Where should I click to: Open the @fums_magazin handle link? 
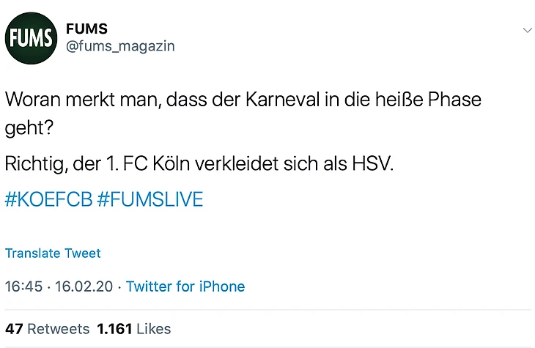(x=120, y=47)
